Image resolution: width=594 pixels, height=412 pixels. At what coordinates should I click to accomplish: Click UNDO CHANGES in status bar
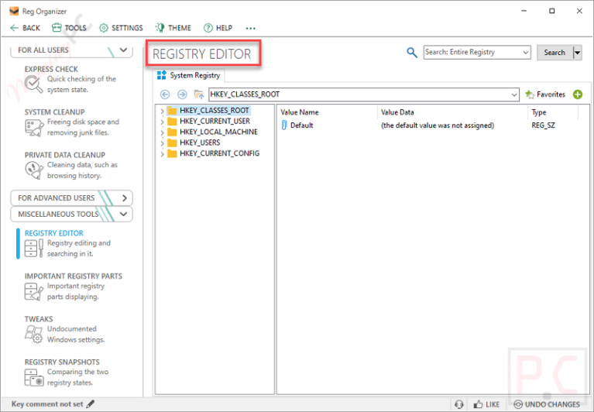click(x=547, y=404)
